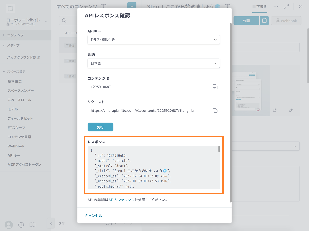Screen dimensions: 309x231
Task: Click the pencil edit icon
Action: point(291,110)
